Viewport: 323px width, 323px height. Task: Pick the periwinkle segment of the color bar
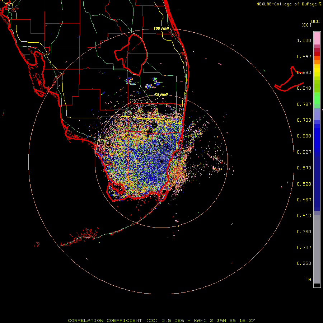[317, 114]
